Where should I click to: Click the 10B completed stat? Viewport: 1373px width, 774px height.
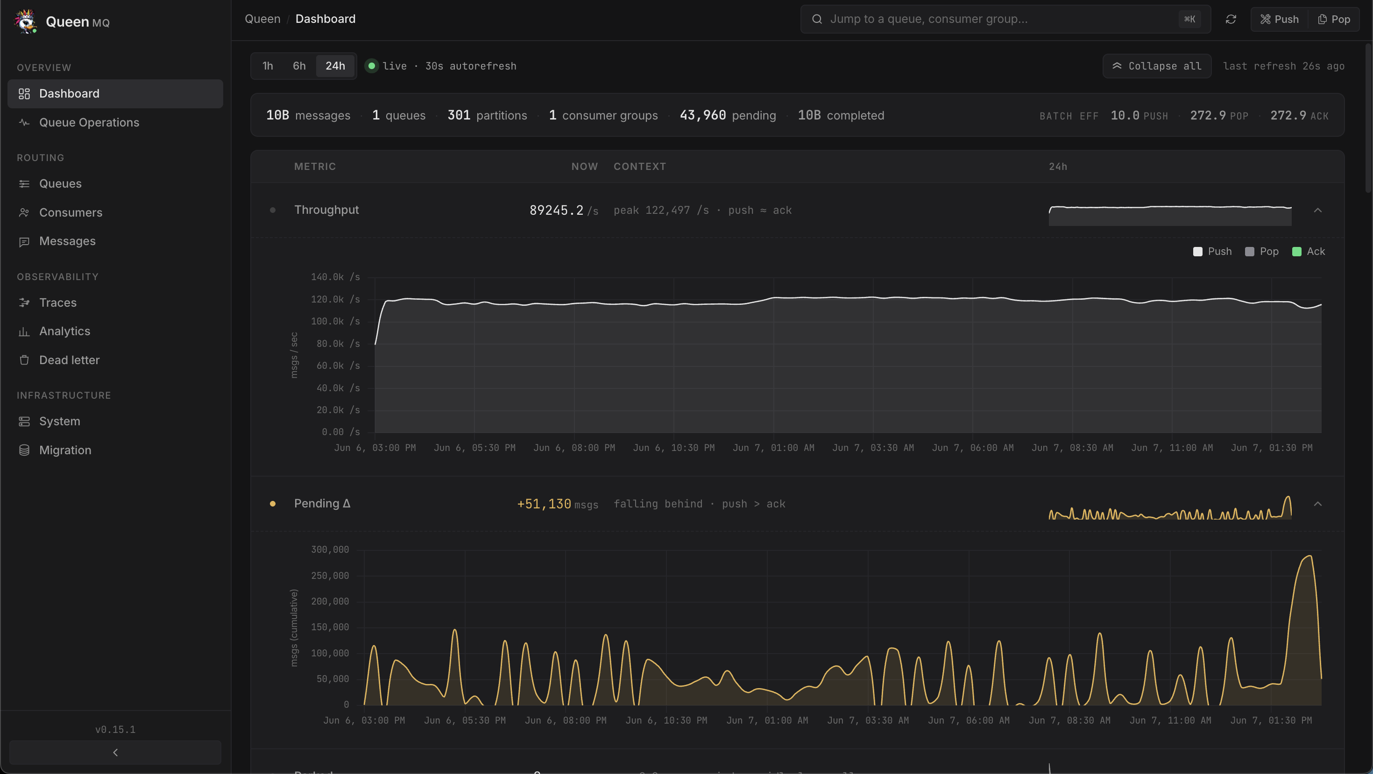[841, 116]
